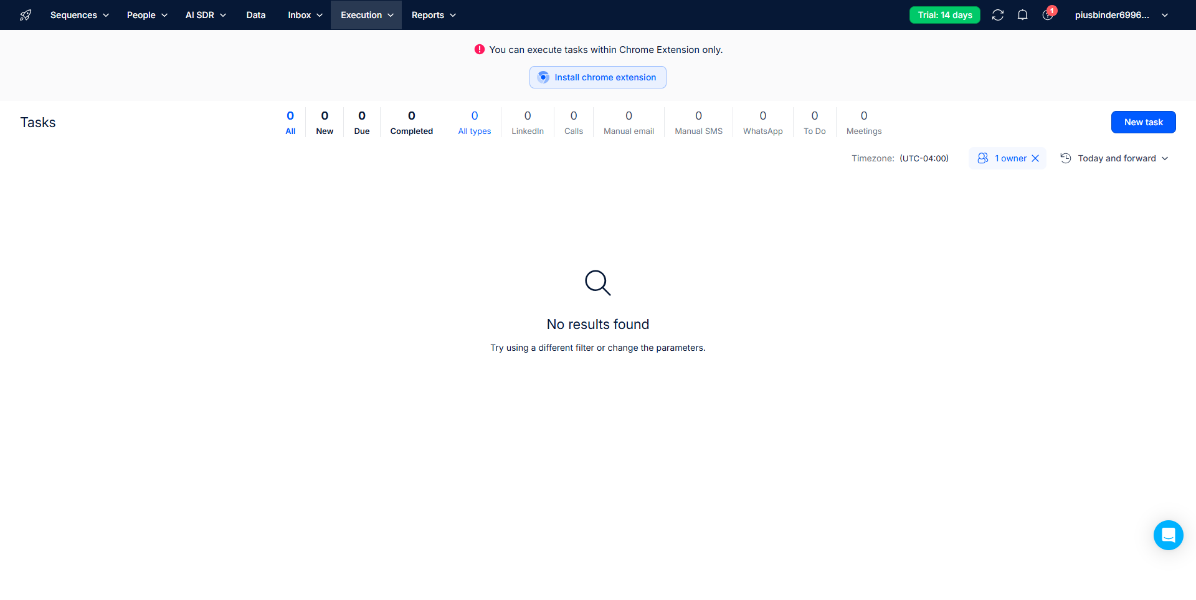1196x600 pixels.
Task: Go to the Data page
Action: tap(255, 15)
